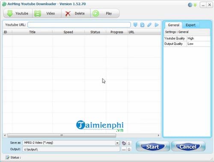Sort by the URL column header
Image resolution: width=214 pixels, height=162 pixels.
pyautogui.click(x=144, y=32)
